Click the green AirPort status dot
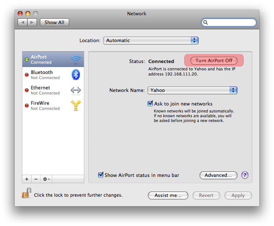Viewport: 274px width, 226px height. [27, 59]
